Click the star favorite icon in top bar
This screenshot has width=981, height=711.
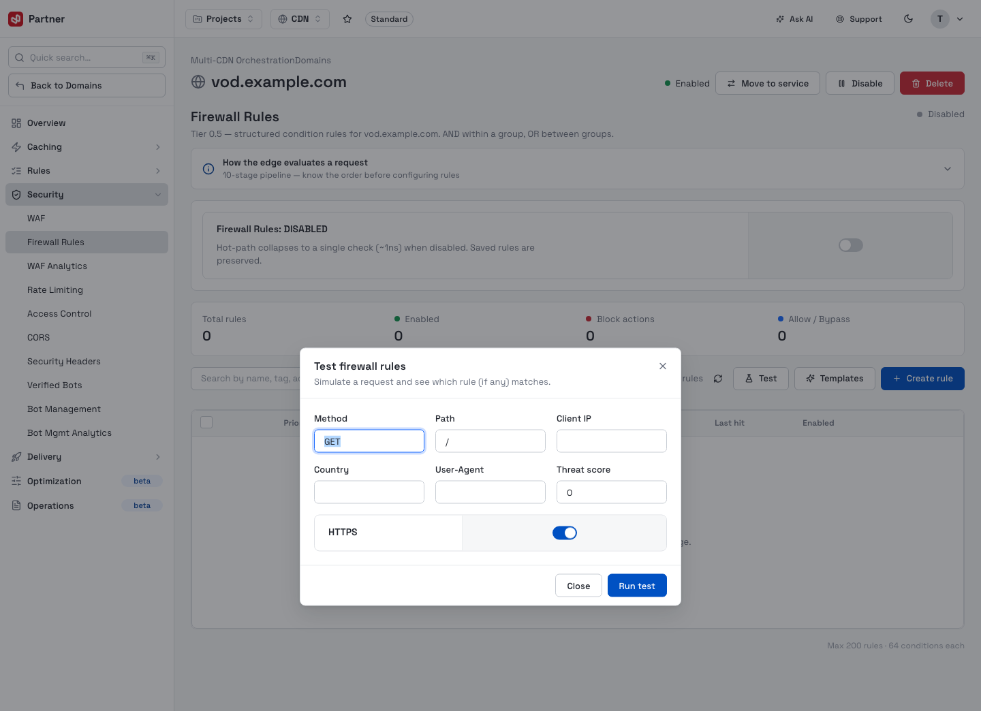[x=347, y=19]
